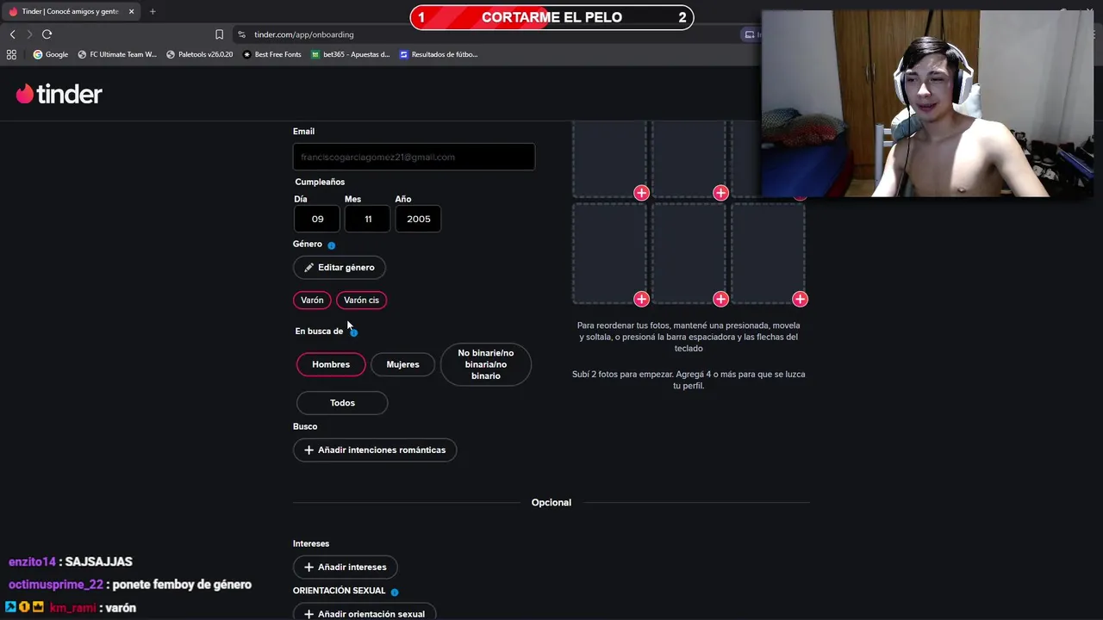Open site info icon left of tinder.com URL
The image size is (1103, 620).
pyautogui.click(x=241, y=34)
